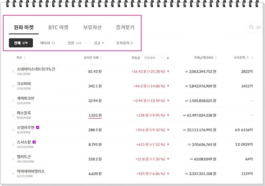
Task: Click the search magnifier icon
Action: 251,27
